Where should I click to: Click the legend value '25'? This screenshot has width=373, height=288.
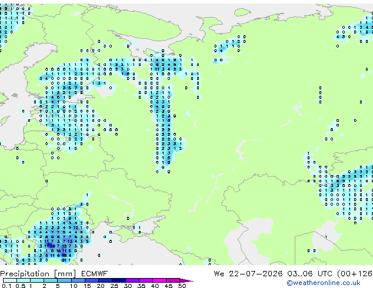tap(114, 286)
